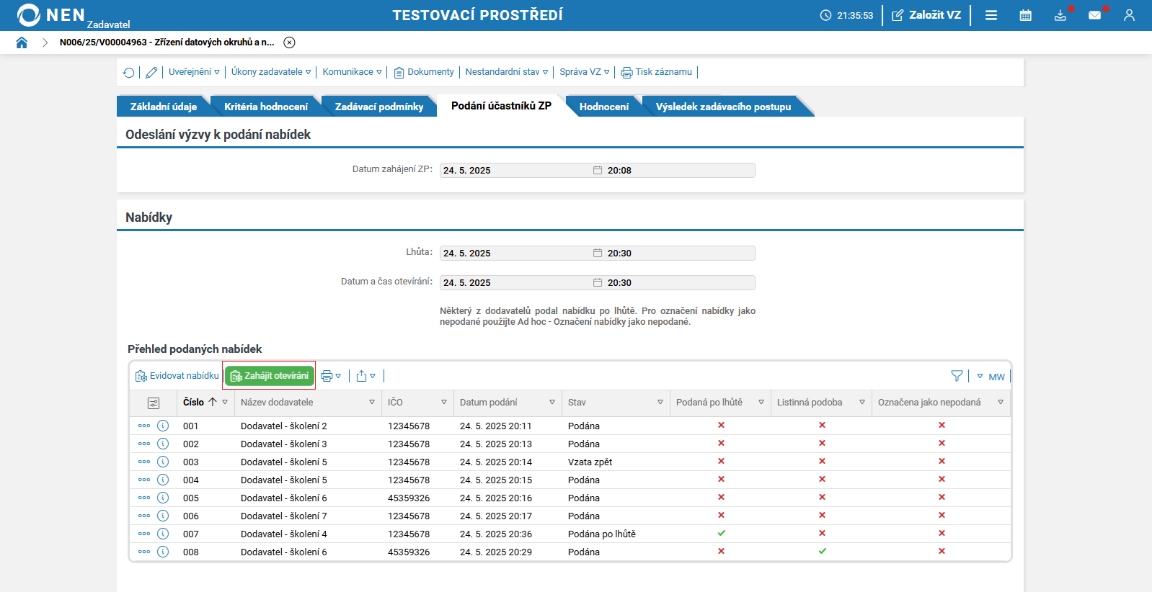Click the filter funnel icon
Viewport: 1152px width, 592px height.
pyautogui.click(x=957, y=376)
